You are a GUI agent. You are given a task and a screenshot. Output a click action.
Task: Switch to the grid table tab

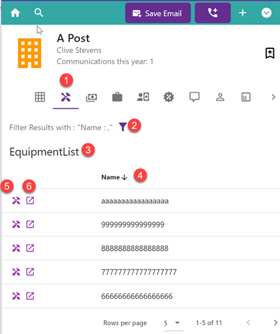pos(40,97)
